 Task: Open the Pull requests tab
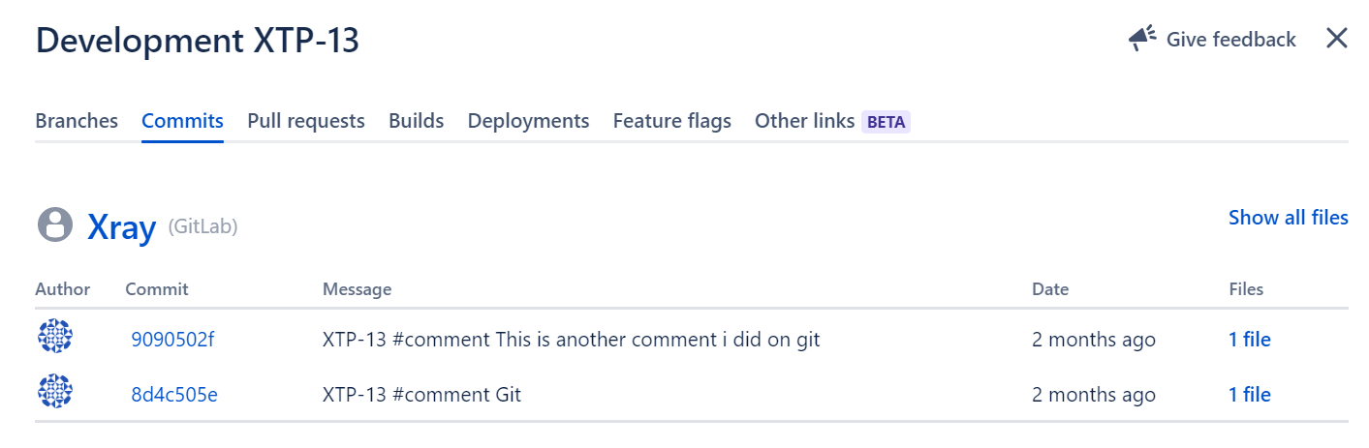coord(306,121)
